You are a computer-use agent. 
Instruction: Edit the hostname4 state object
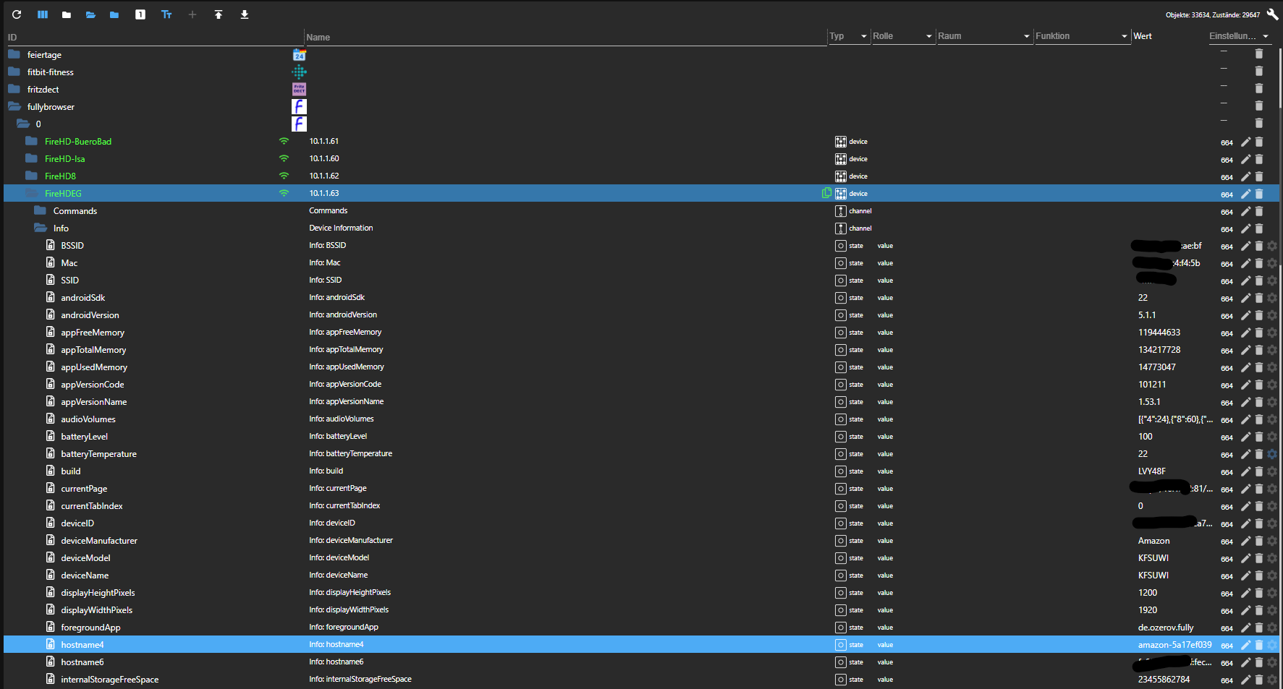pyautogui.click(x=1245, y=645)
